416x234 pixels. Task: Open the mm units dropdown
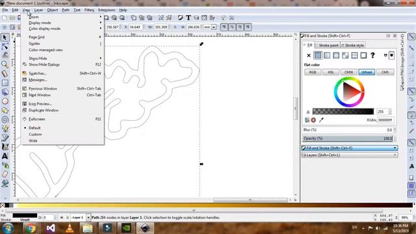pos(214,27)
